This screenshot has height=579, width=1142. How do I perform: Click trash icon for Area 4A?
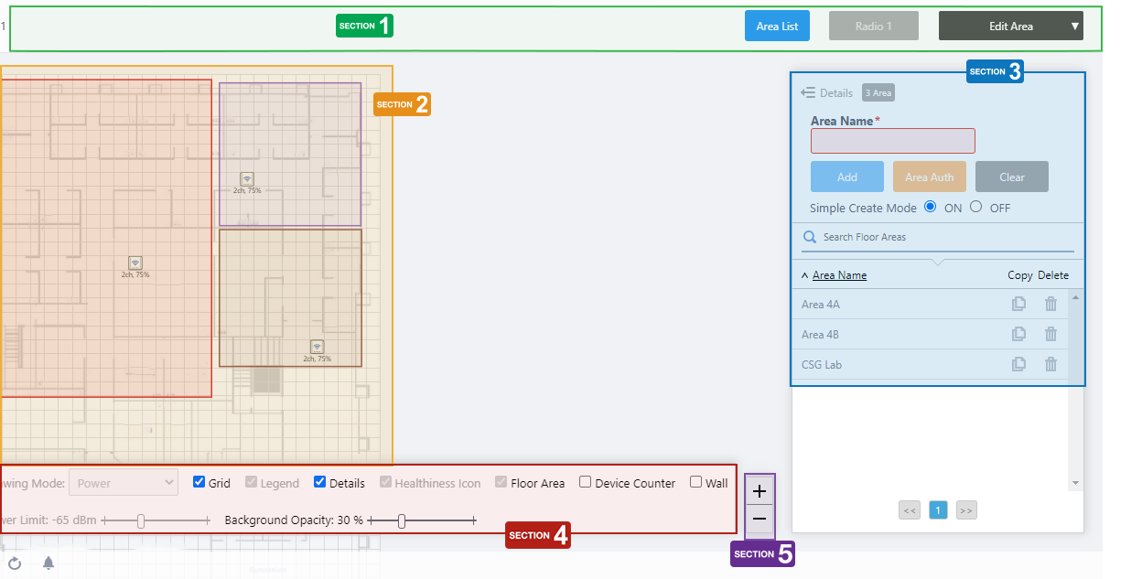click(1050, 305)
